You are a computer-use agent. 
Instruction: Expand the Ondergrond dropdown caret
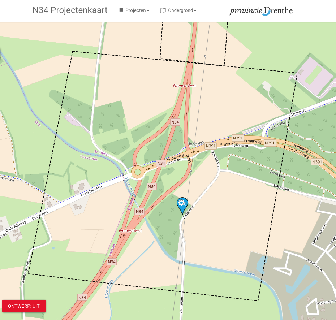(x=195, y=11)
